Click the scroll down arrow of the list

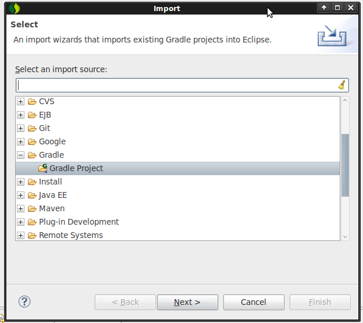point(345,236)
